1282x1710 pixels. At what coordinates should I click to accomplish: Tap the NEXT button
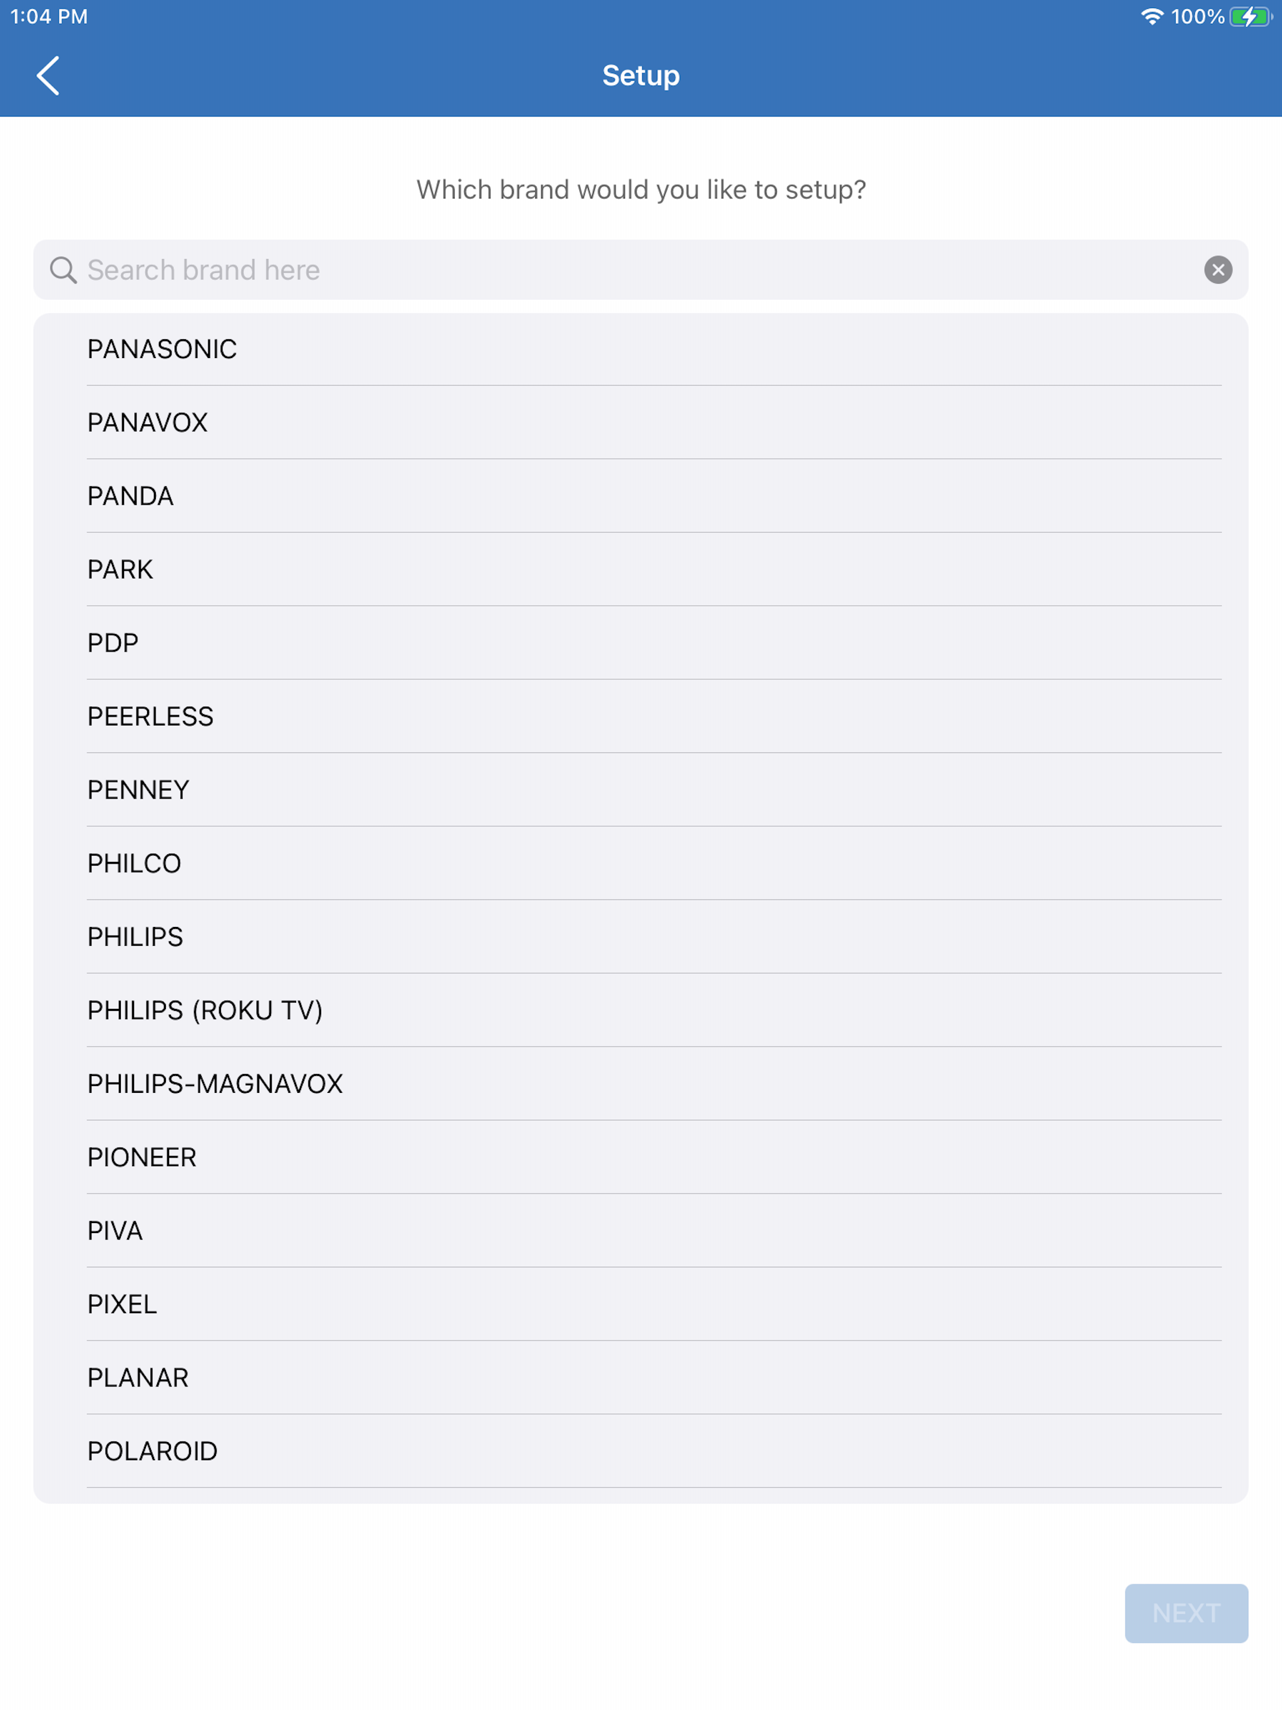1186,1614
